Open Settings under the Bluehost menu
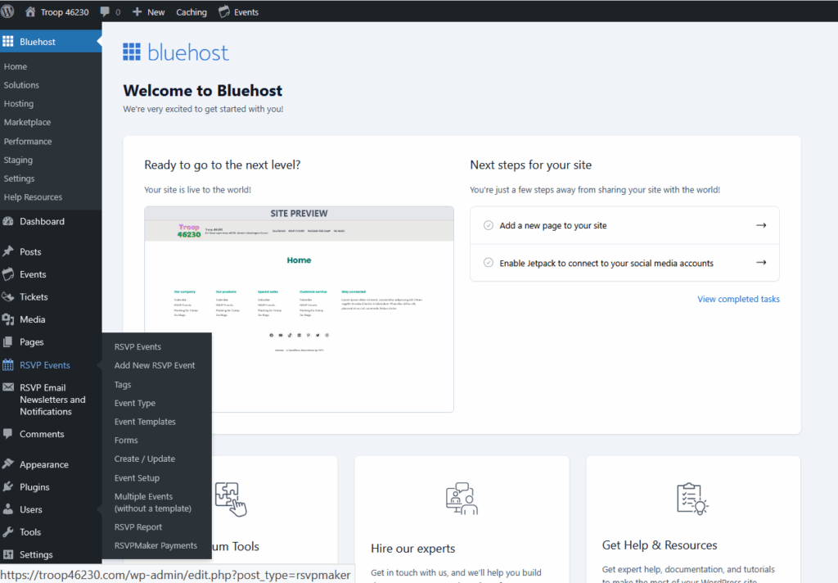Viewport: 838px width, 583px height. point(20,179)
